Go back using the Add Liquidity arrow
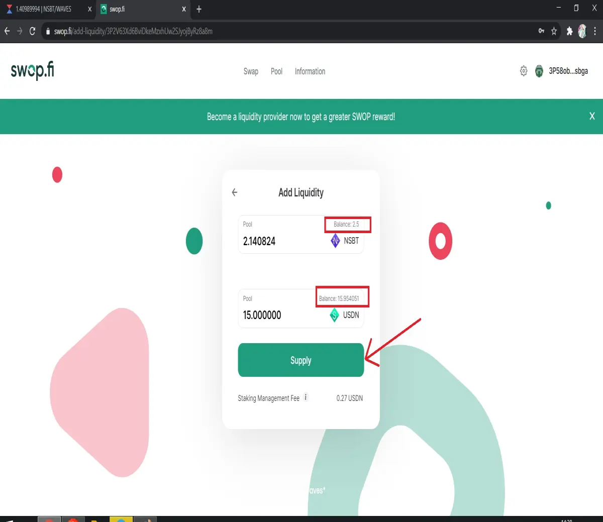The width and height of the screenshot is (603, 522). click(234, 192)
